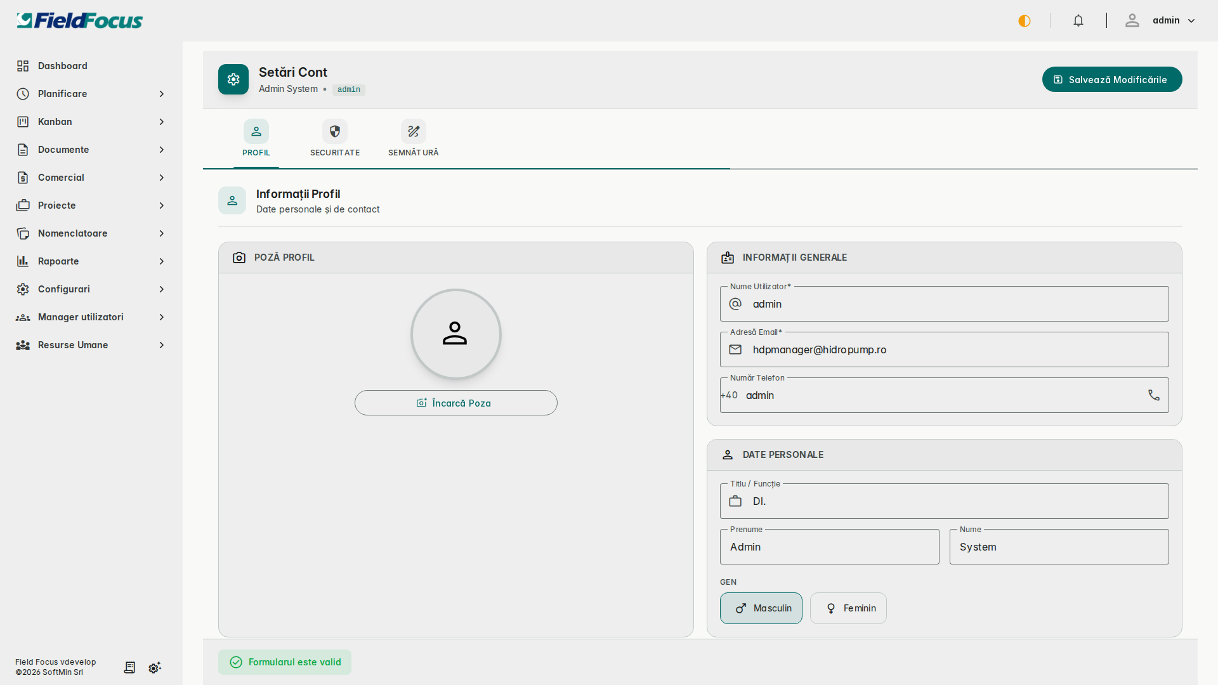This screenshot has width=1218, height=685.
Task: Toggle the dark/light theme icon
Action: coord(1025,21)
